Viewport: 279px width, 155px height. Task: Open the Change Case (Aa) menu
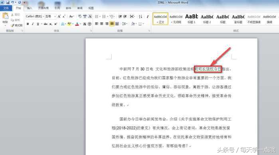pos(71,16)
